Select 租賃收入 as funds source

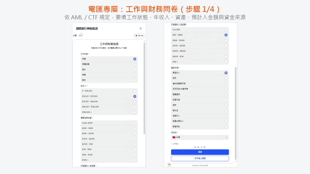pos(200,116)
